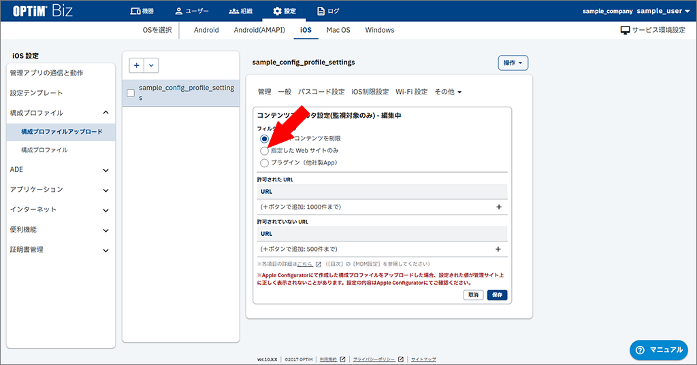The image size is (697, 365).
Task: Expand the アプリケーション sidebar section
Action: coord(61,190)
